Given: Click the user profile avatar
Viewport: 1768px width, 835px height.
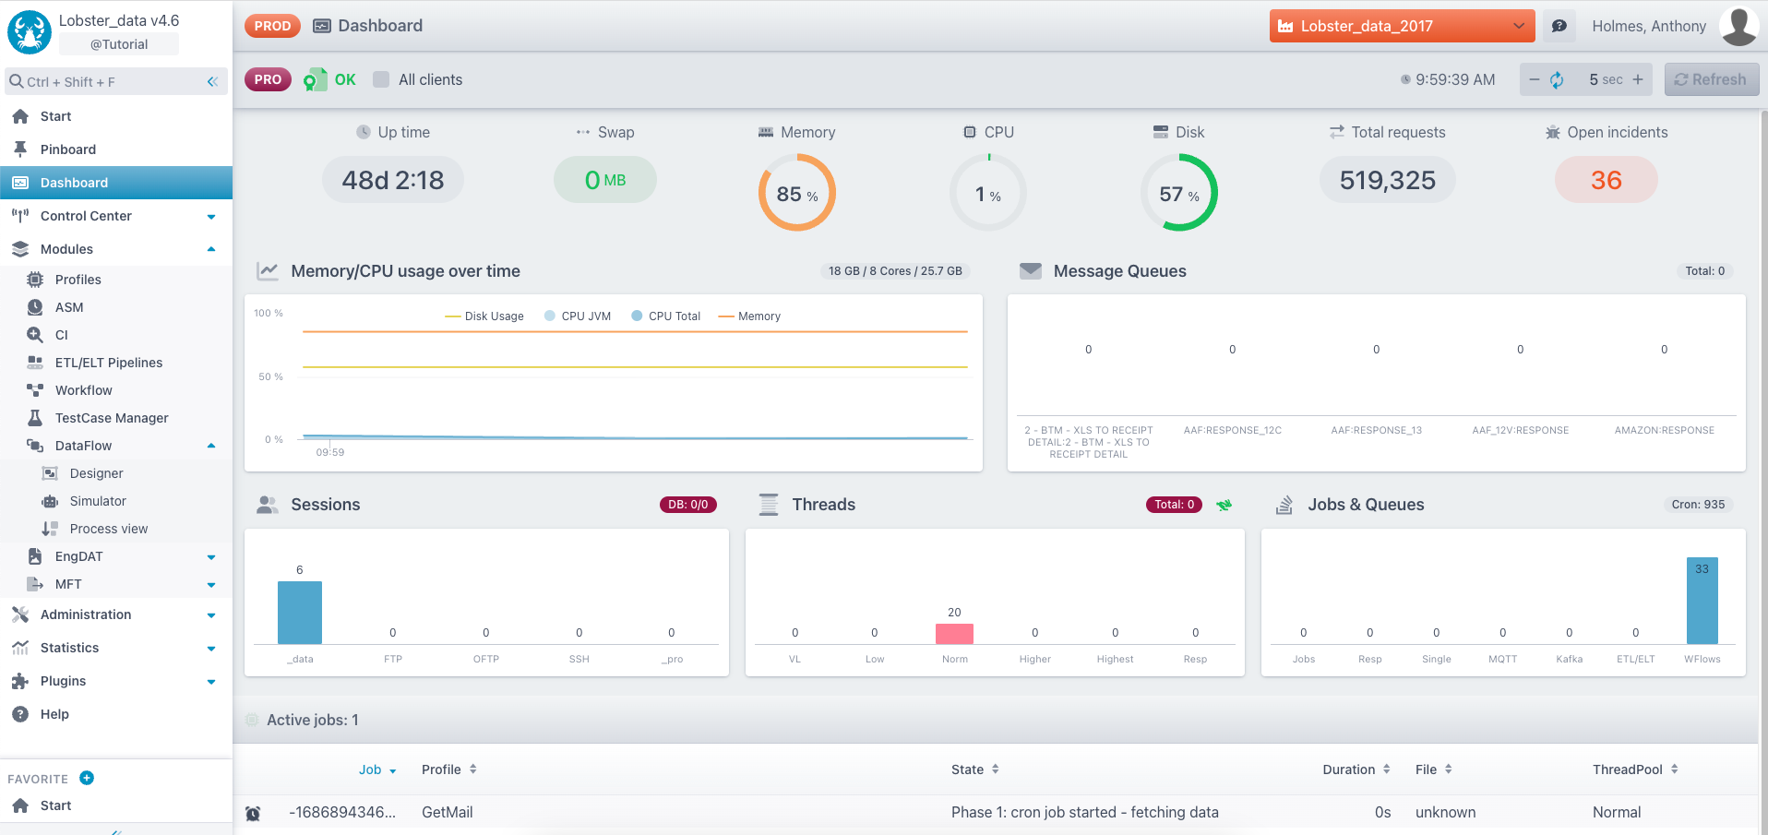Looking at the screenshot, I should [1738, 26].
